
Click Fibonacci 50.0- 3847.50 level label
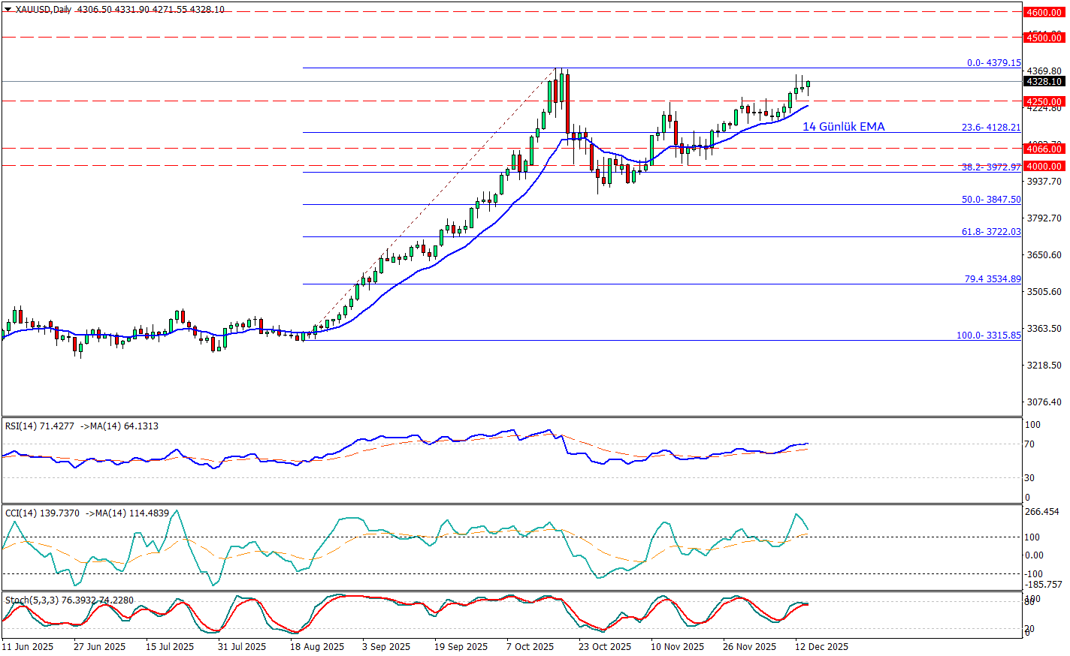(x=991, y=200)
